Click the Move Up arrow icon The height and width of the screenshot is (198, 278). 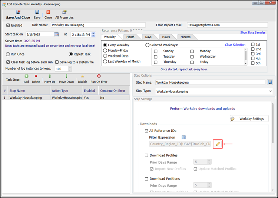pos(50,76)
